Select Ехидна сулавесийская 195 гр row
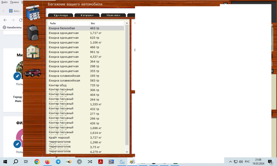Image resolution: width=277 pixels, height=166 pixels. click(86, 76)
